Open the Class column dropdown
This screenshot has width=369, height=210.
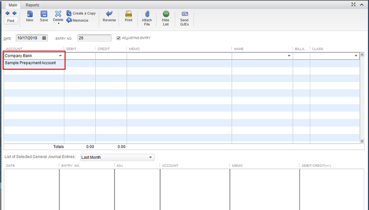pos(356,56)
